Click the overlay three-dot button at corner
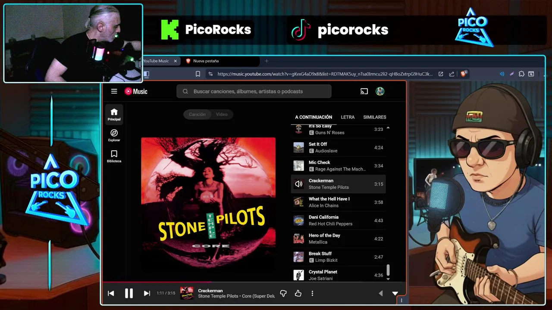Viewport: 552px width, 310px height. [401, 301]
